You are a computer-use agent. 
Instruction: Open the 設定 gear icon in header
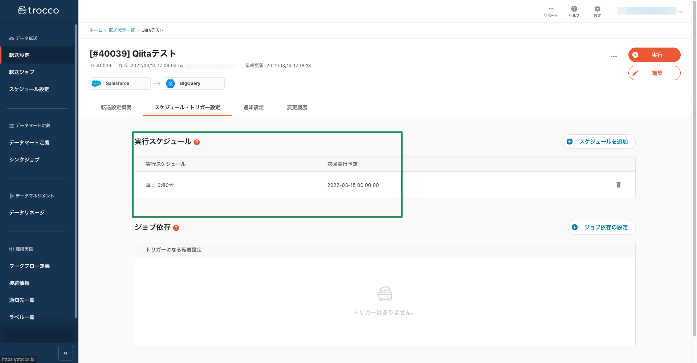point(597,12)
